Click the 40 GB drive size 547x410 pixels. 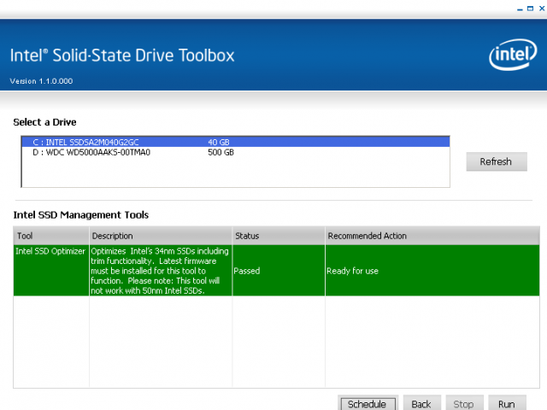[219, 143]
